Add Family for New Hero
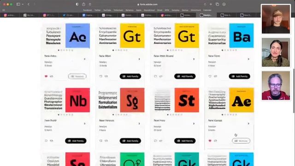Viewport: 295px width, 166px height. click(185, 141)
